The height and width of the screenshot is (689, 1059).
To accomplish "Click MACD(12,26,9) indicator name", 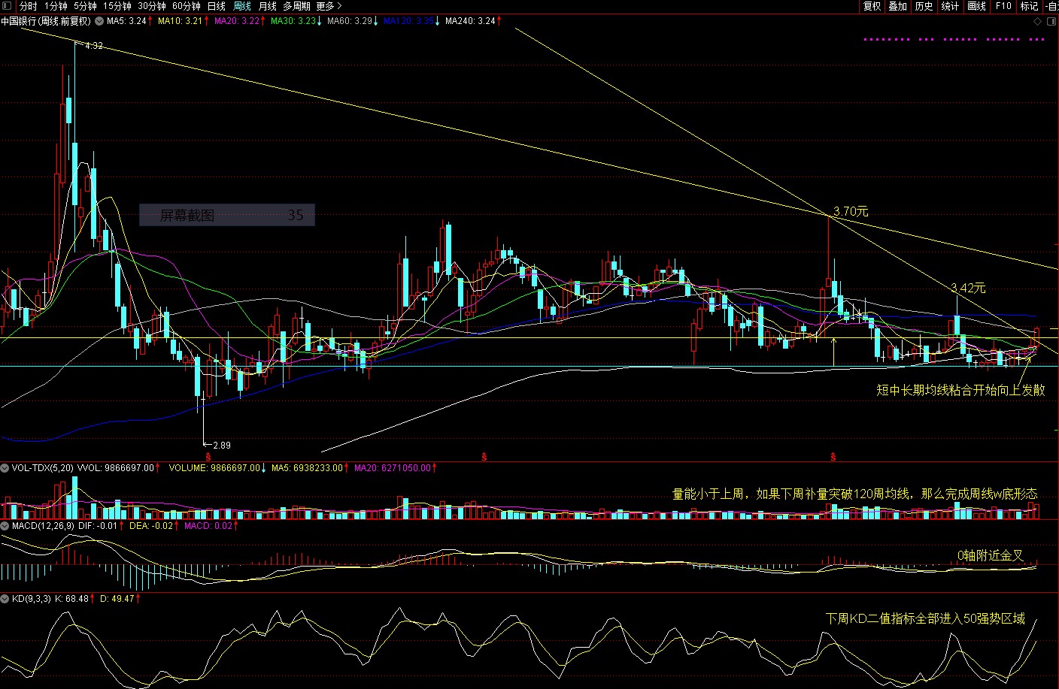I will [x=43, y=526].
